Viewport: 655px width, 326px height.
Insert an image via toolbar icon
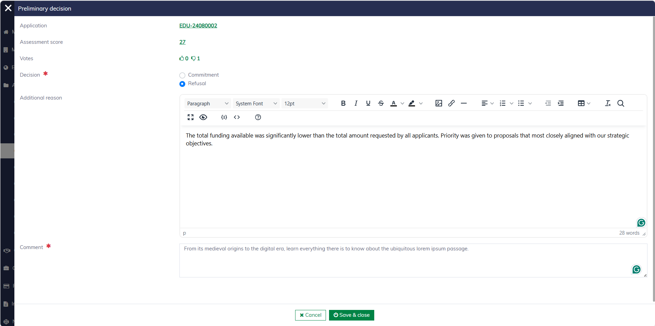point(439,103)
